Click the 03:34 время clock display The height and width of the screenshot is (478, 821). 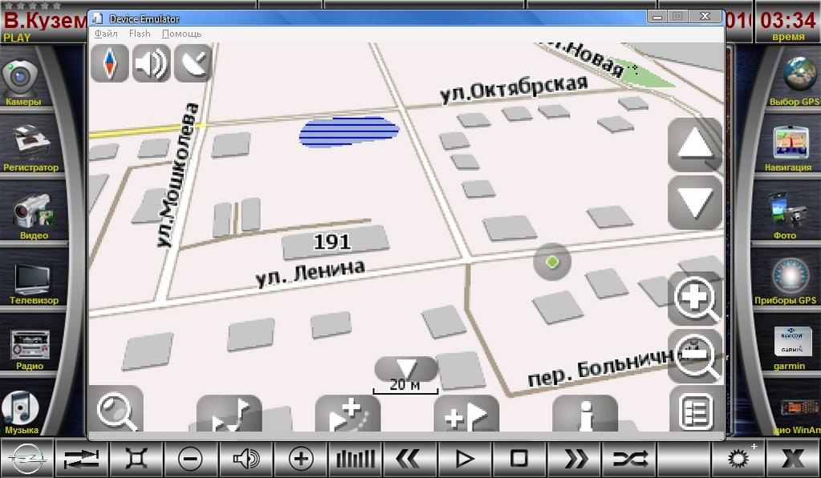tap(787, 25)
